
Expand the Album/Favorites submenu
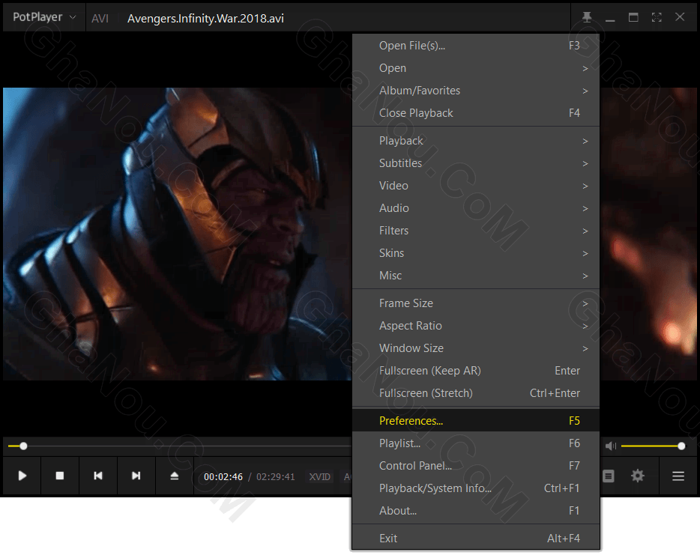476,91
